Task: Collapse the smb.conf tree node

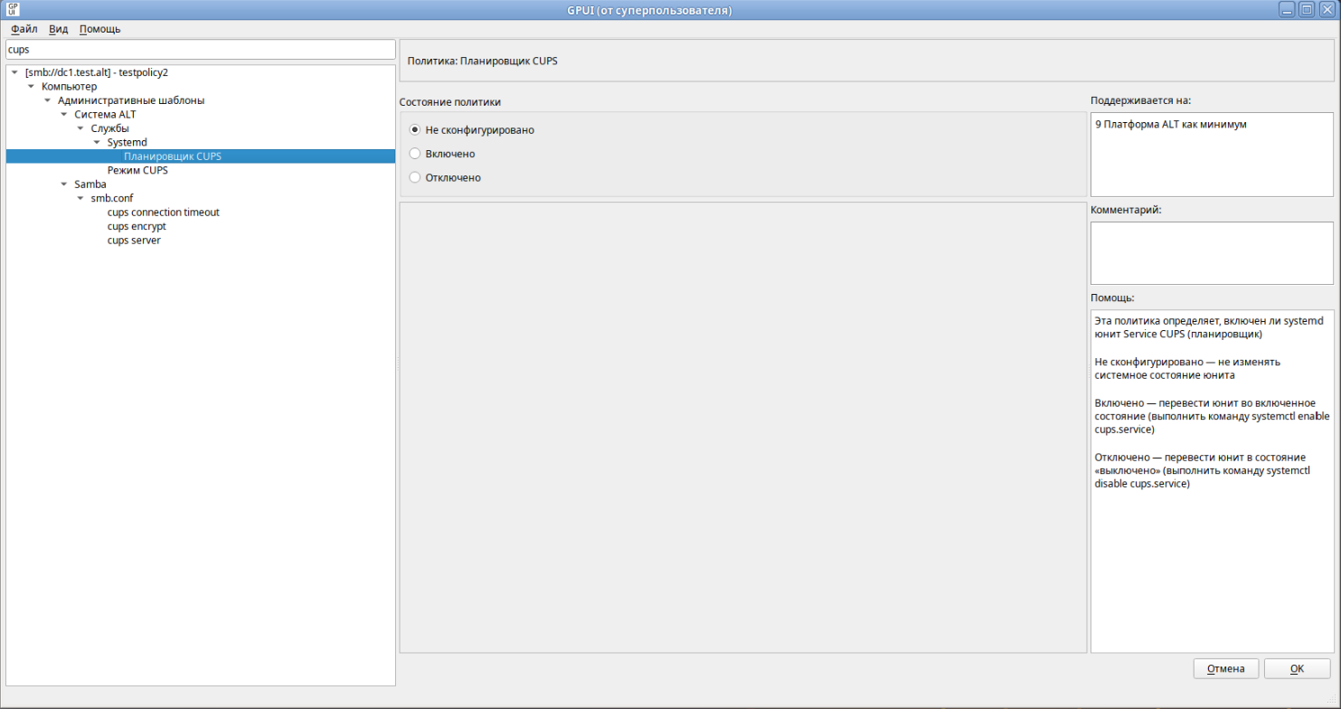Action: (x=80, y=198)
